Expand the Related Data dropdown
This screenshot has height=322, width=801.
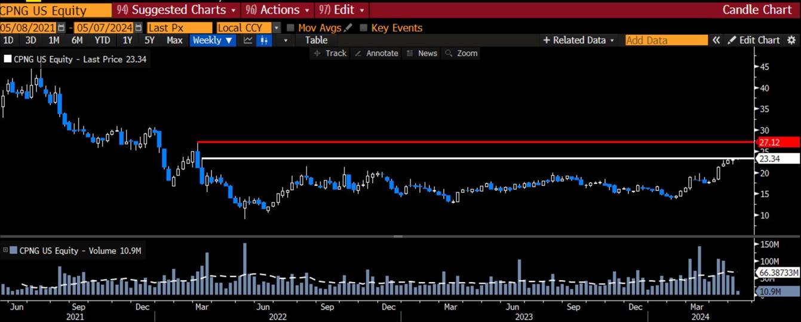click(x=579, y=40)
